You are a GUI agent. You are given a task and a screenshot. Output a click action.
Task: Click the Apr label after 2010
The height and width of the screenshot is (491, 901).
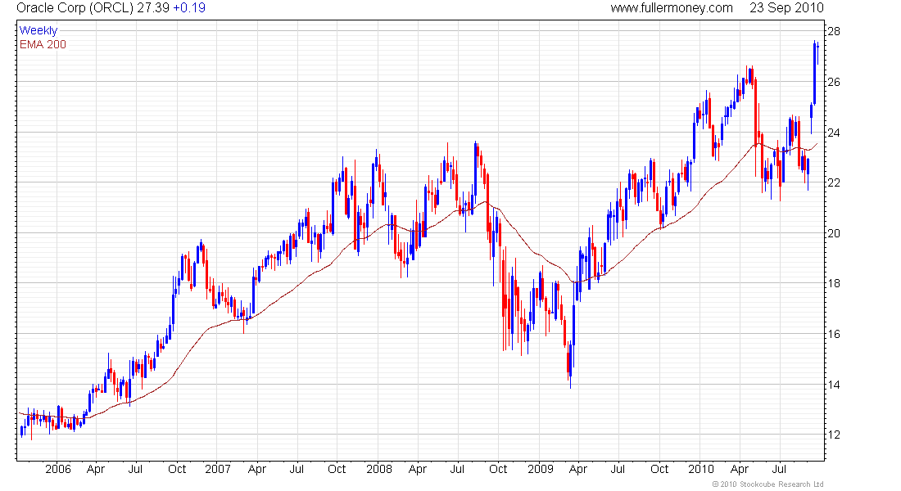click(x=740, y=469)
